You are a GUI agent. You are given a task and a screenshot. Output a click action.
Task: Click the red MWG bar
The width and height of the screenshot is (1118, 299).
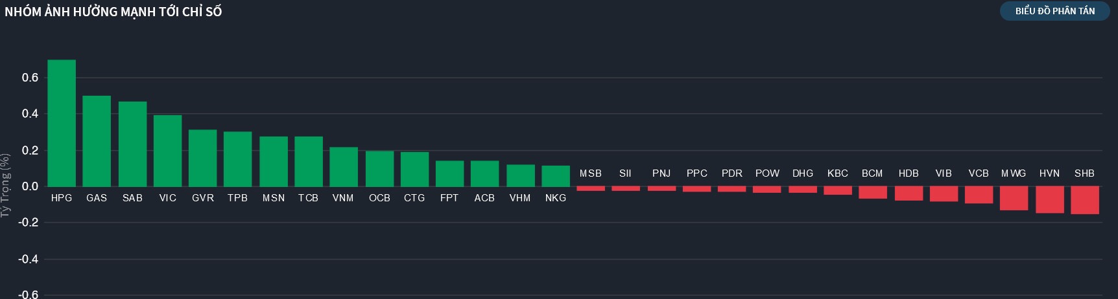[1014, 198]
